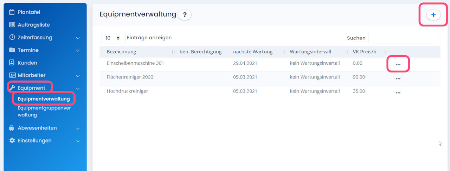Viewport: 450px width, 171px height.
Task: Add new equipment with the plus button
Action: 433,15
